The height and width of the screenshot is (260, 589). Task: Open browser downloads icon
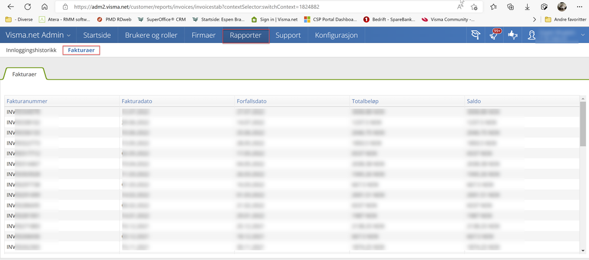527,6
